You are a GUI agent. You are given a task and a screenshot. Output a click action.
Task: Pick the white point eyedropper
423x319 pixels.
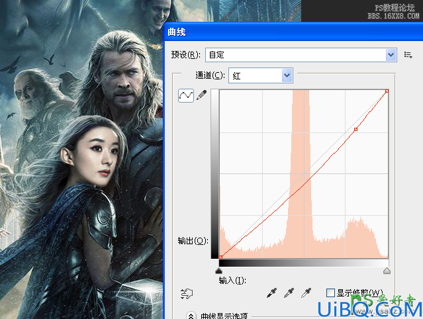306,293
